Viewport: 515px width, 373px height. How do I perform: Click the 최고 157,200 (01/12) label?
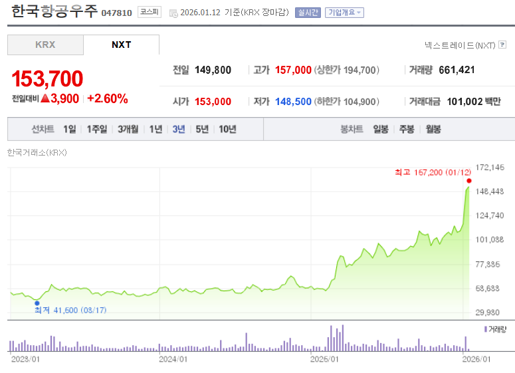(433, 172)
